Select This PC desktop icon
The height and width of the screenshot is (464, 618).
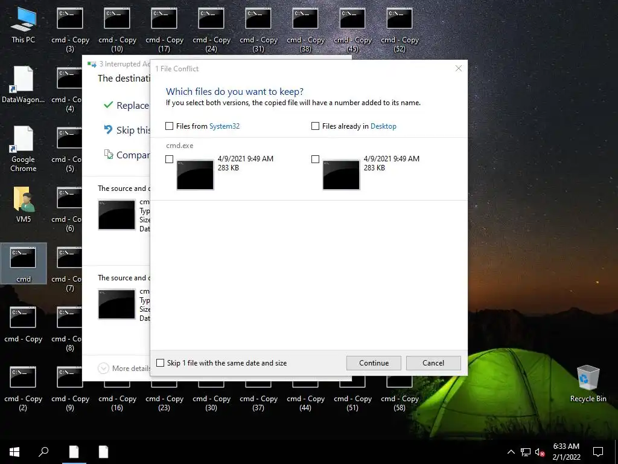(24, 25)
